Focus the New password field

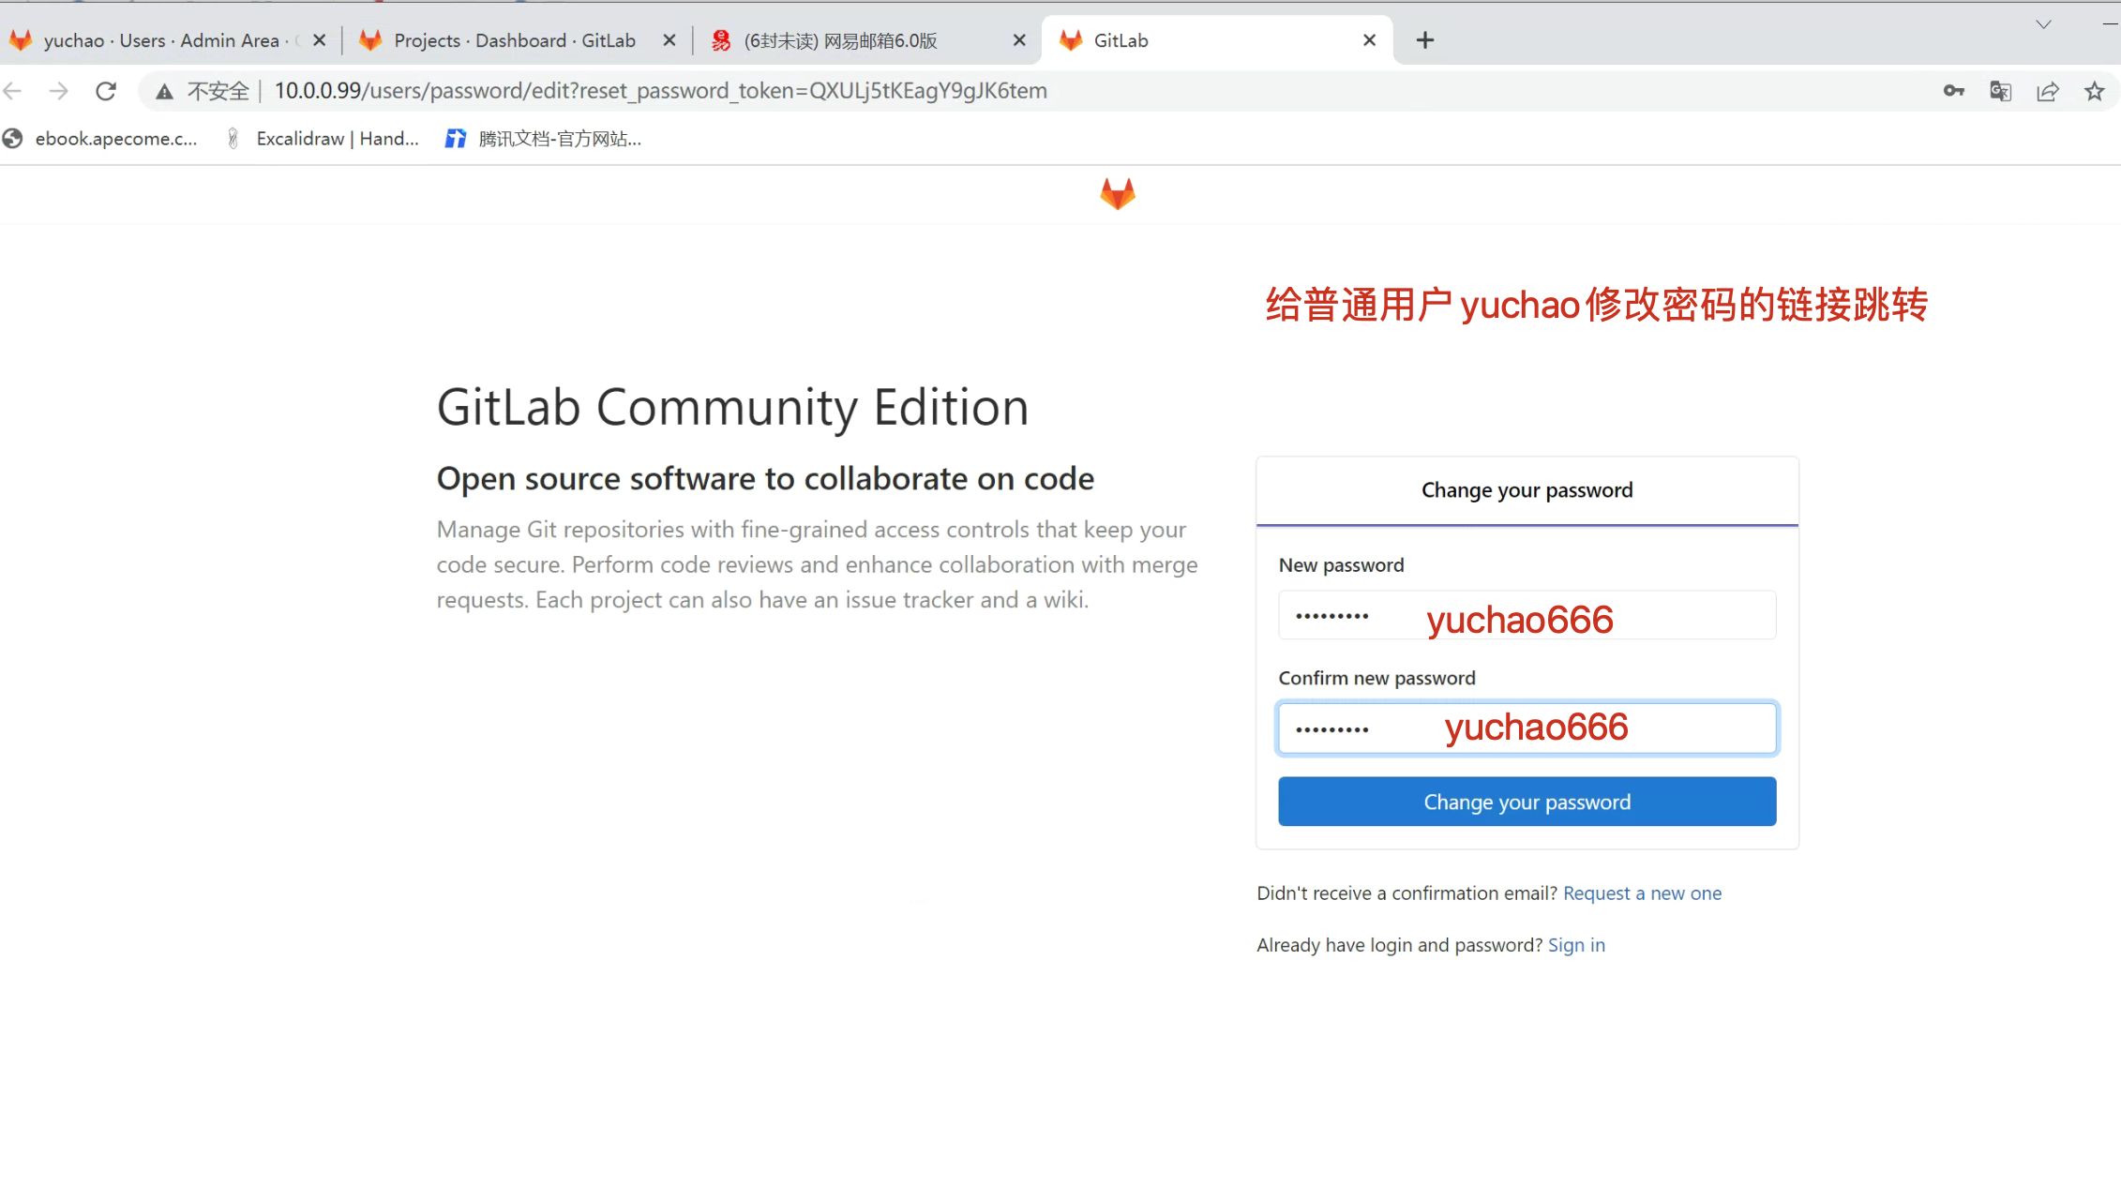coord(1527,616)
